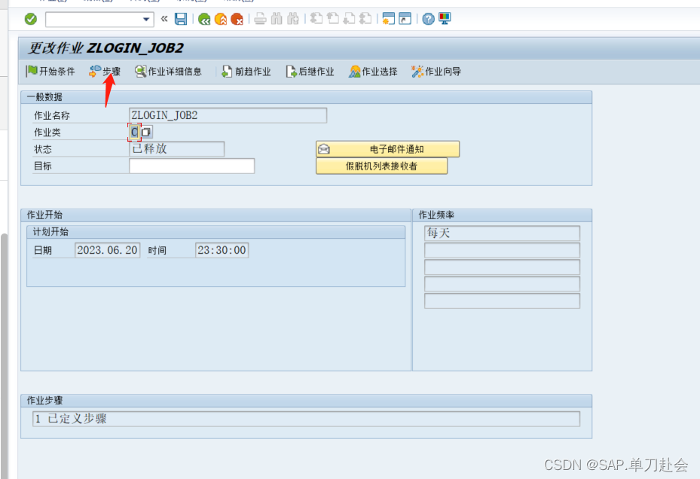
Task: Save the job with the floppy disk icon
Action: [181, 19]
